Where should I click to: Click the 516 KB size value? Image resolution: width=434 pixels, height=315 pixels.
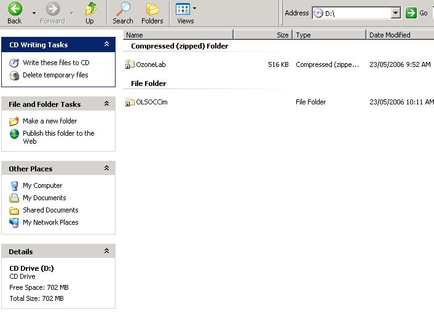pyautogui.click(x=278, y=64)
